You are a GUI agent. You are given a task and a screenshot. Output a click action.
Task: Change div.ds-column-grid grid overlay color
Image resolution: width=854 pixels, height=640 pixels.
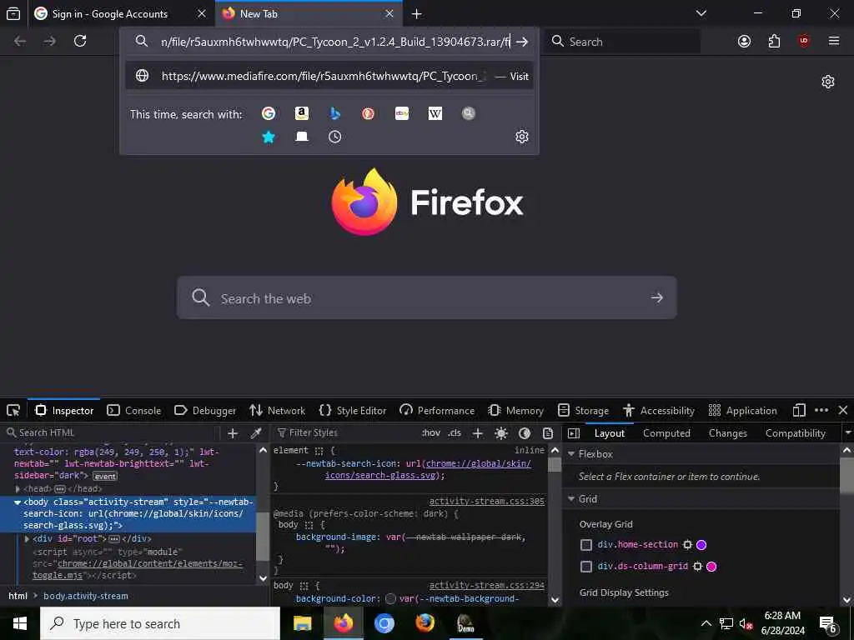coord(711,567)
